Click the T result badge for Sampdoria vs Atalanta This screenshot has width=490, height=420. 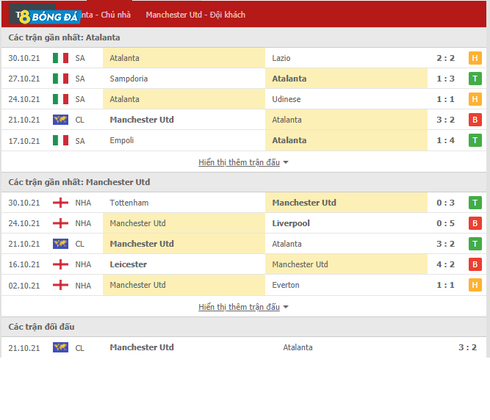pos(475,79)
